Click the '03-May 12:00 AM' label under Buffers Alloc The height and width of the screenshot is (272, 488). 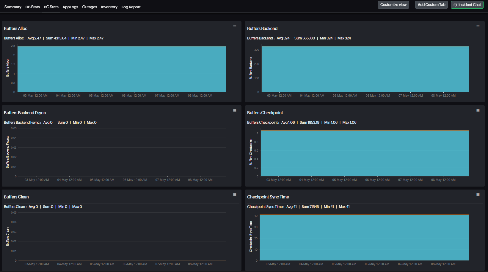click(35, 96)
